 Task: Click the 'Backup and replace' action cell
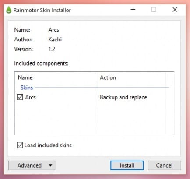tap(123, 97)
